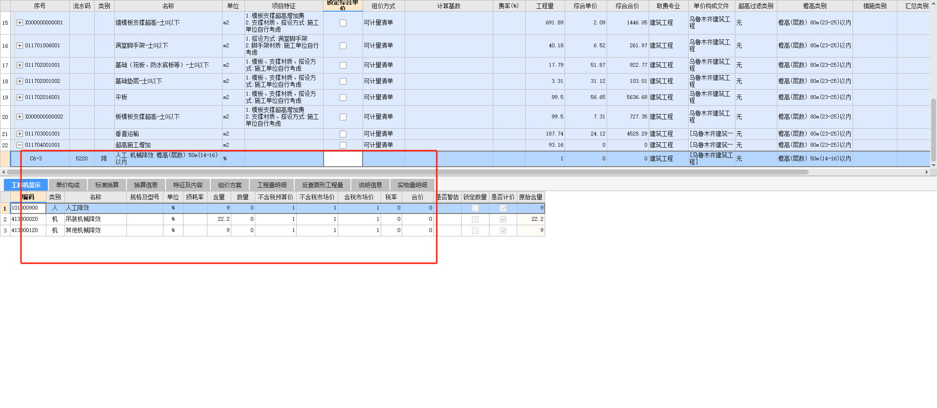
Task: Expand row 16 item 011701006001
Action: click(x=20, y=46)
